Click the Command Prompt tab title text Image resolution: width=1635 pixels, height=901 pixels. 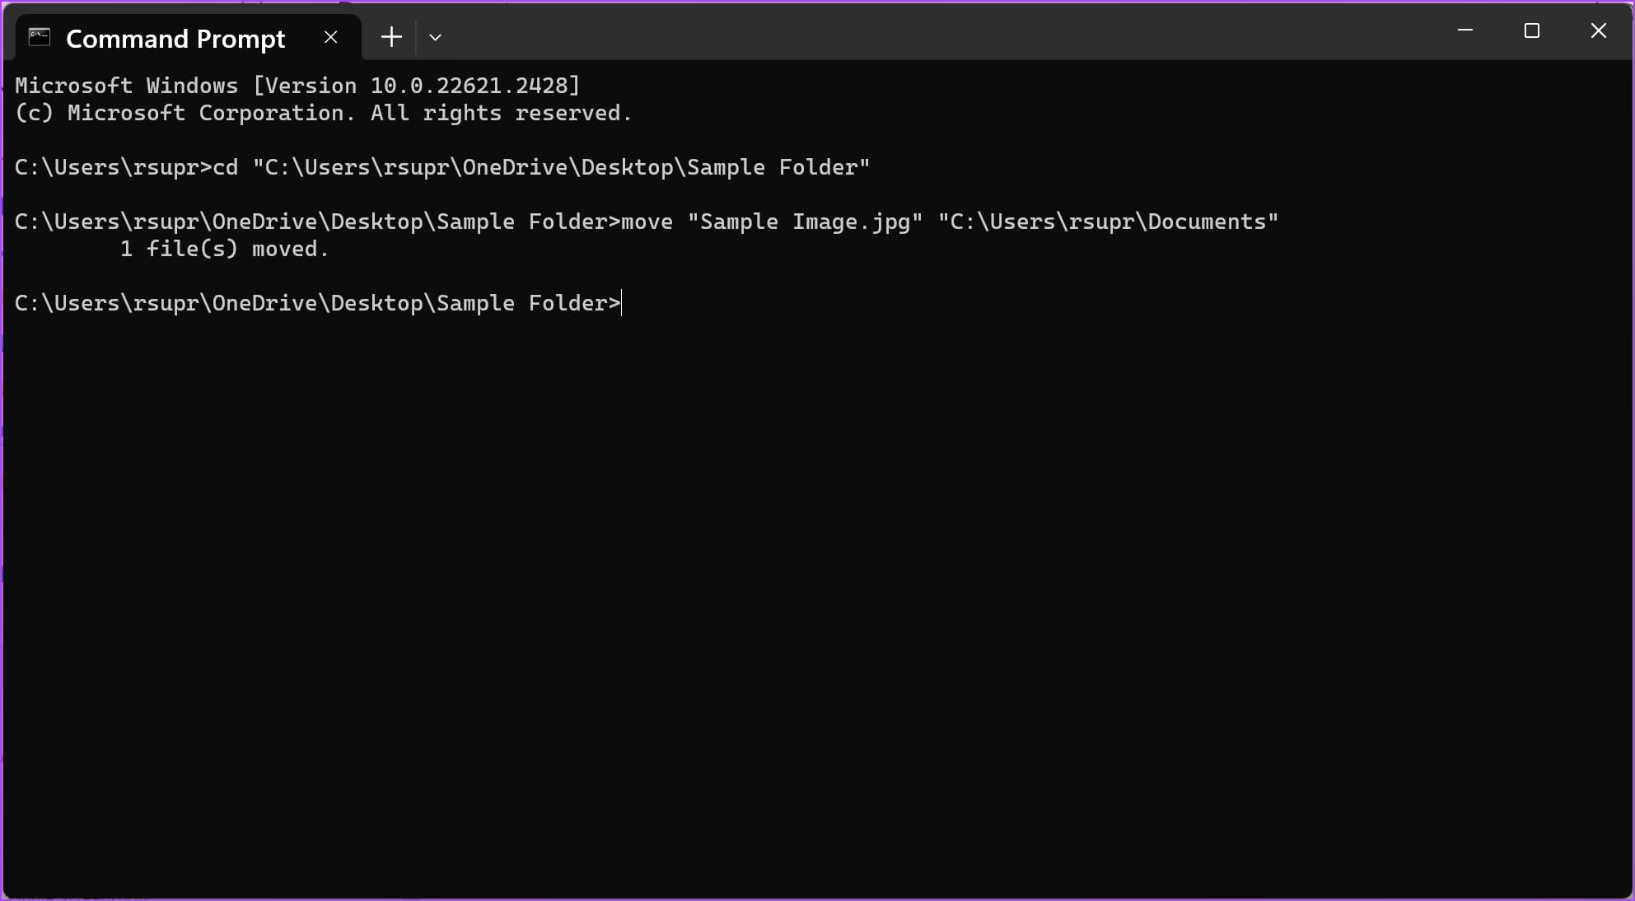pos(175,37)
